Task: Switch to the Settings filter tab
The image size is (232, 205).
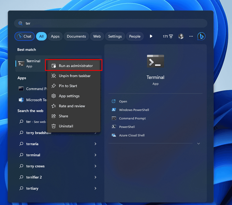Action: (115, 36)
